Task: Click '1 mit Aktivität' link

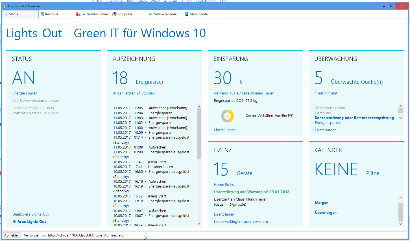Action: [x=326, y=93]
